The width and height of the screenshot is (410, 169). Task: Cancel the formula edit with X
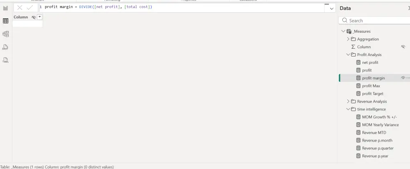20,7
